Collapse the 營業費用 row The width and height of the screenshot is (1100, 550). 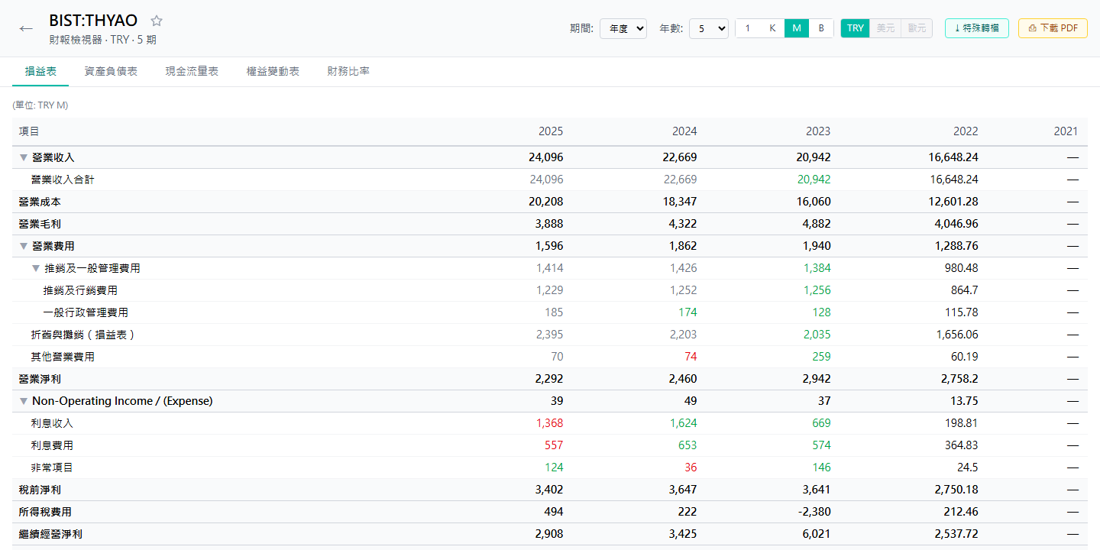[24, 246]
